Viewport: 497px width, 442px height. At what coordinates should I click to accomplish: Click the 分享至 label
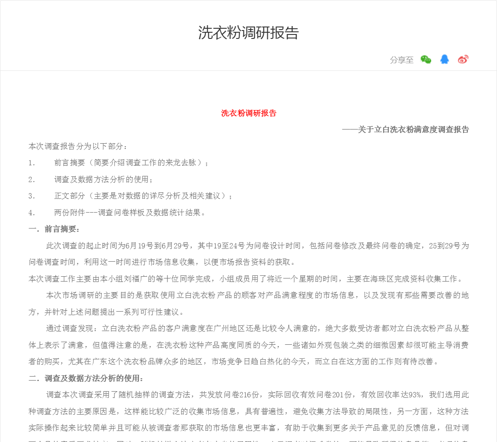pos(402,60)
